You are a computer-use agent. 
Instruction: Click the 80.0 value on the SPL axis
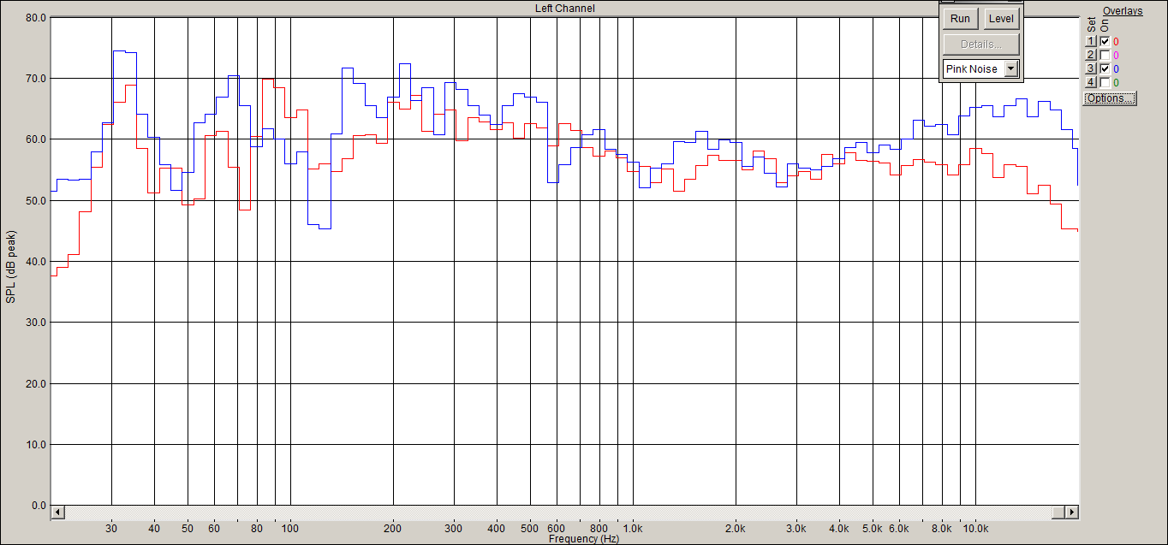(x=37, y=17)
